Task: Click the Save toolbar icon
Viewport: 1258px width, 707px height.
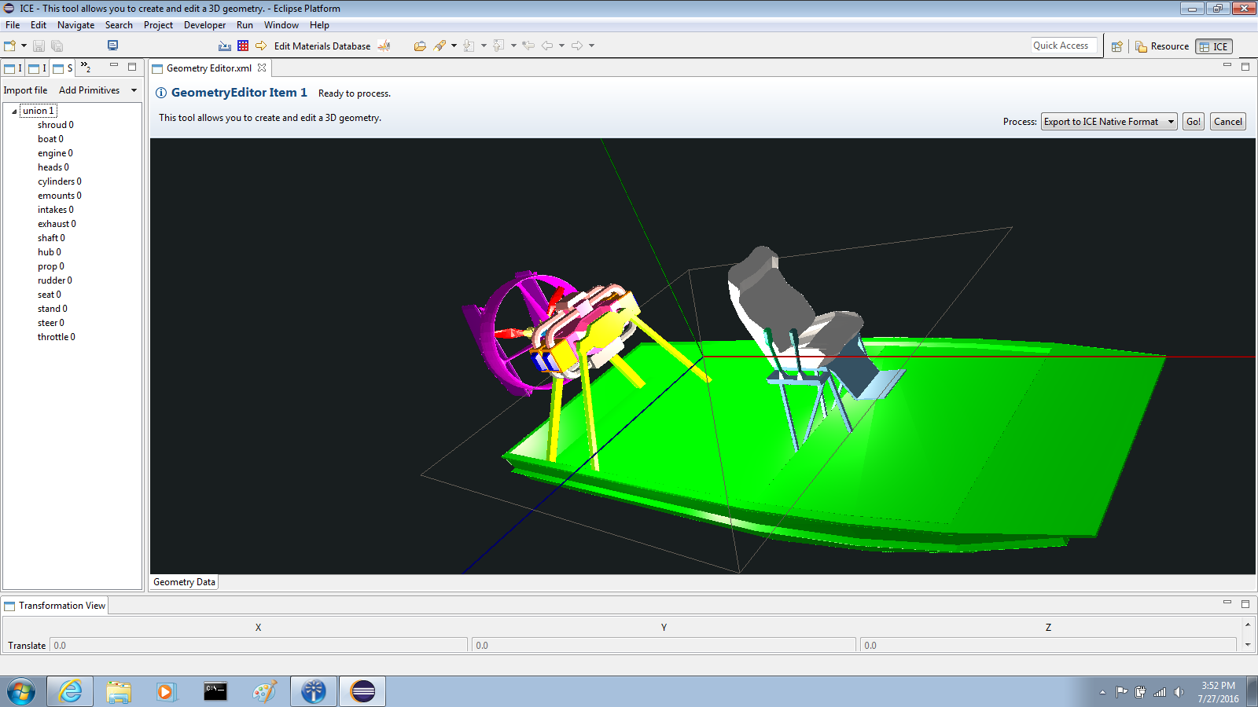Action: tap(39, 46)
